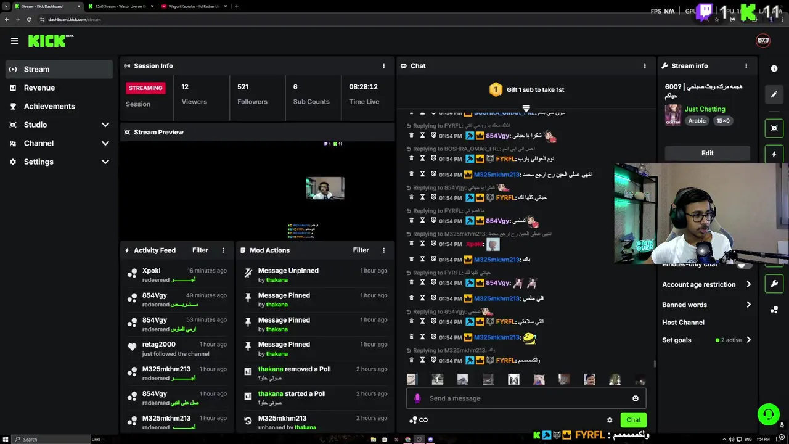Open Banned words settings
Image resolution: width=789 pixels, height=444 pixels.
[x=706, y=305]
